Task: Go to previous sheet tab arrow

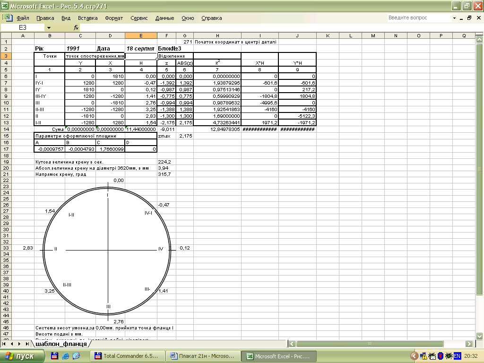Action: coord(12,344)
